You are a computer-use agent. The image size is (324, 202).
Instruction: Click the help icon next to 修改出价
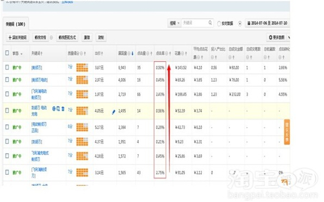tap(51, 37)
